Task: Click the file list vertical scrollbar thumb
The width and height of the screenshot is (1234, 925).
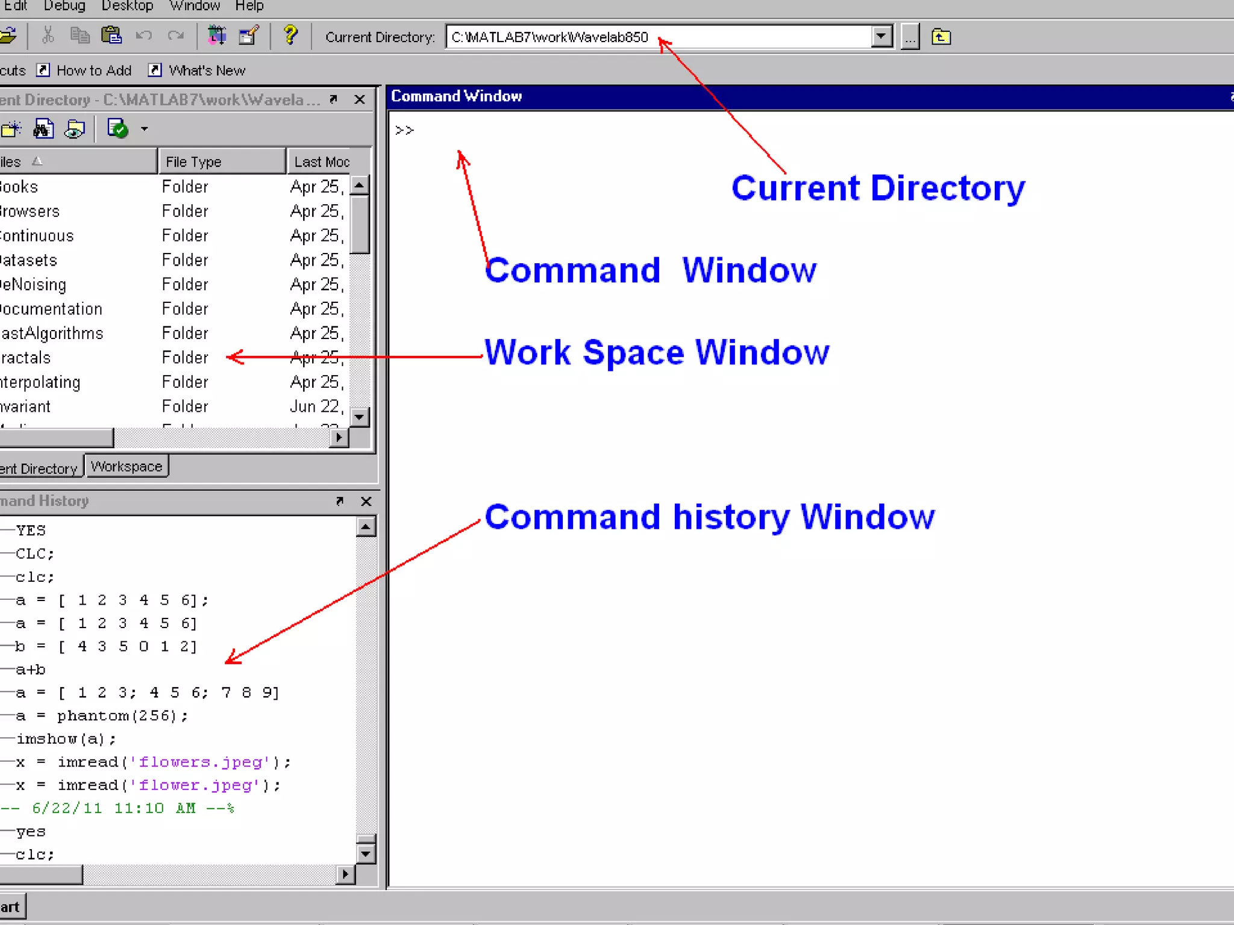Action: point(360,224)
